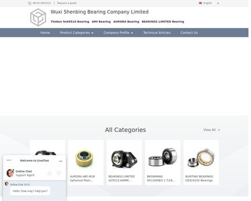Click phone number 86-02-5653211
Screen dimensions: 251x201
pos(42,3)
